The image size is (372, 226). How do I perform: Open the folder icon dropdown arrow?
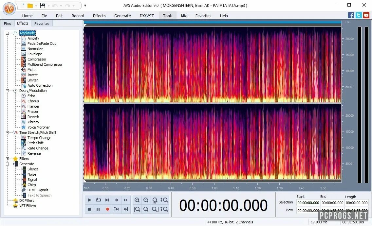(36, 6)
